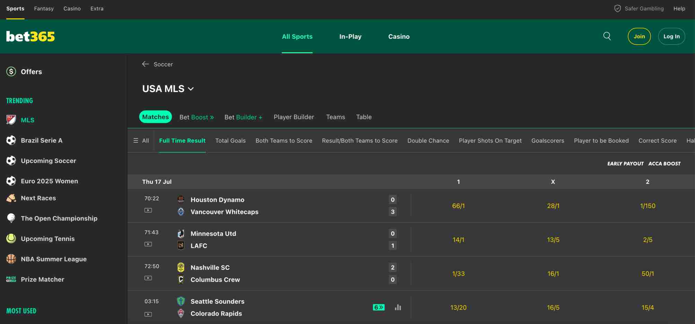Select 1/33 odds for Nashville SC win
695x324 pixels.
pos(458,273)
